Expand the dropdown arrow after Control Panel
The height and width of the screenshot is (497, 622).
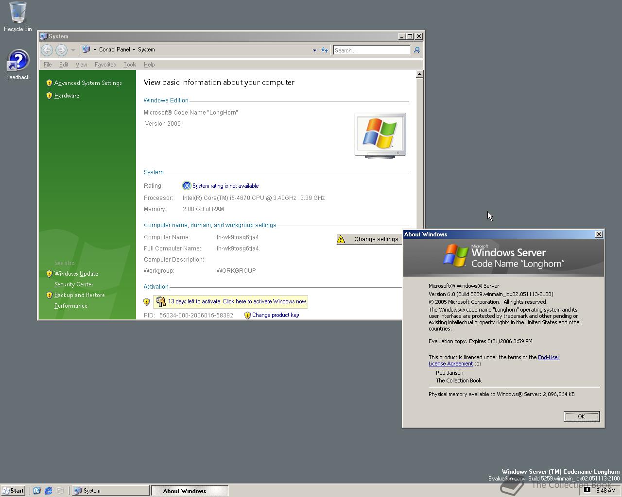tap(134, 50)
